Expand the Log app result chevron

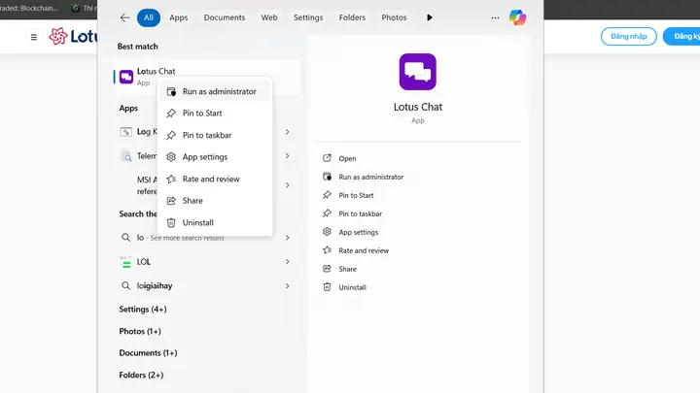288,132
